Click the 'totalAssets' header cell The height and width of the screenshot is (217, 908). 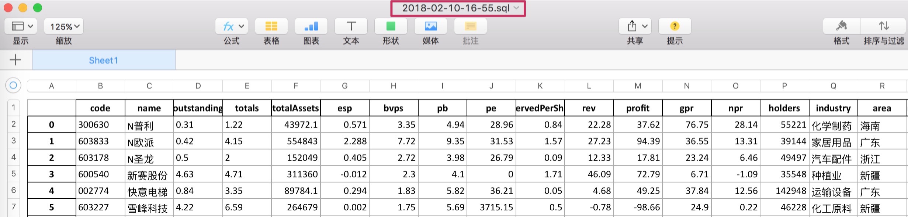point(296,108)
